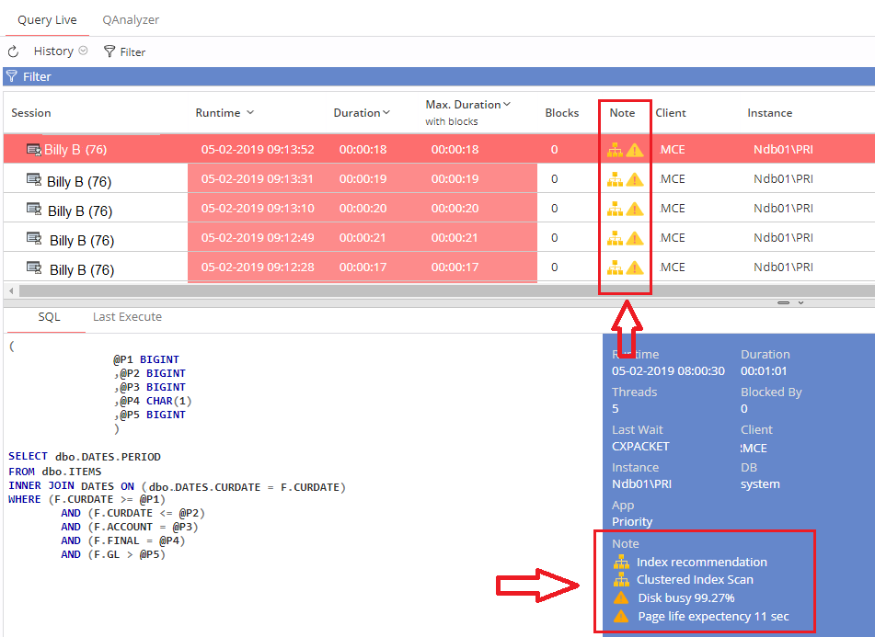Viewport: 875px width, 637px height.
Task: Click session icon of 09:13:10 Billy B row
Action: [x=34, y=209]
